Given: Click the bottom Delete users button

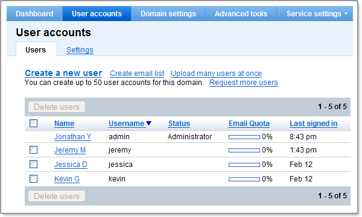Looking at the screenshot, I should 57,196.
